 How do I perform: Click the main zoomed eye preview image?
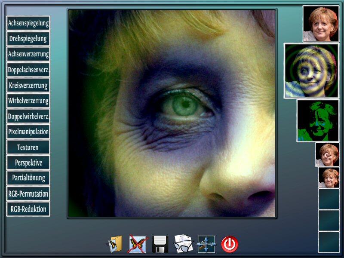172,114
